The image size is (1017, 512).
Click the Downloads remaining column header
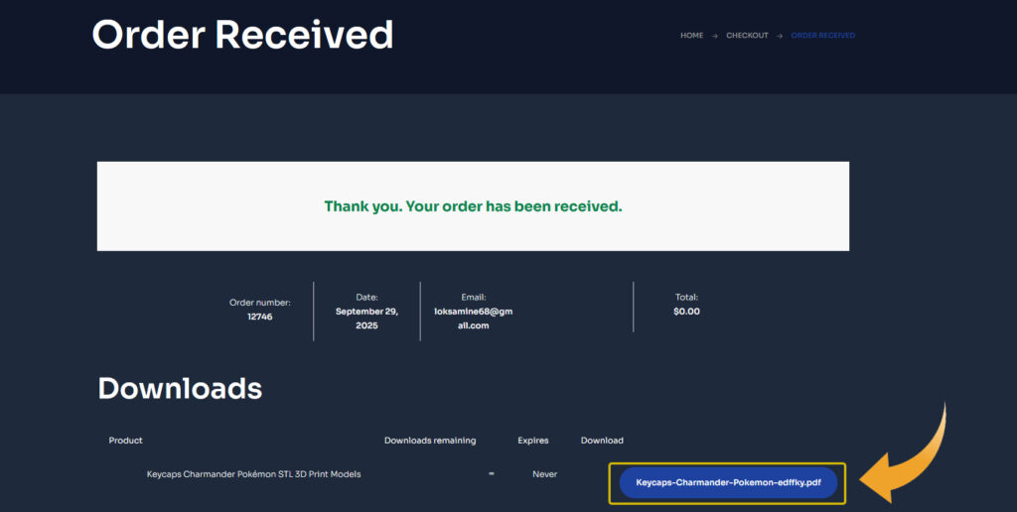pyautogui.click(x=430, y=441)
